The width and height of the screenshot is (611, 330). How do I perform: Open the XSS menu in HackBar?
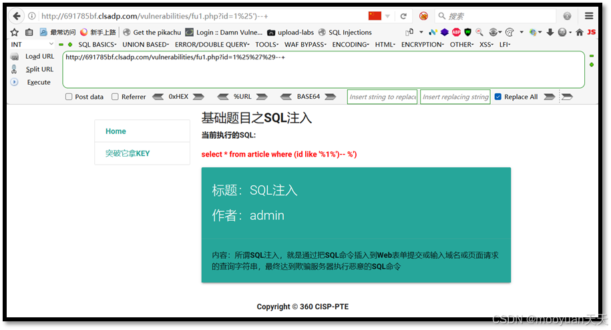(x=486, y=45)
